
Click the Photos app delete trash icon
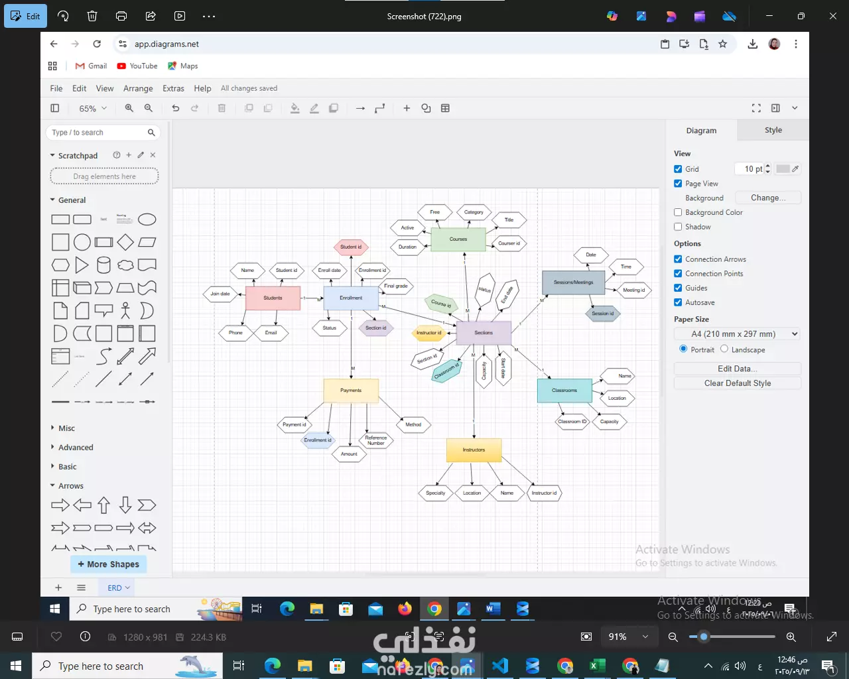[x=92, y=16]
